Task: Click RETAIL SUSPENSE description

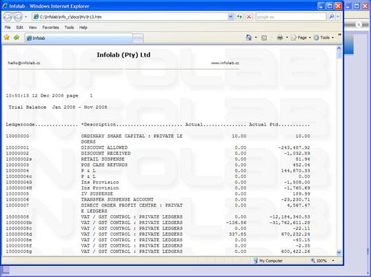Action: pyautogui.click(x=103, y=159)
